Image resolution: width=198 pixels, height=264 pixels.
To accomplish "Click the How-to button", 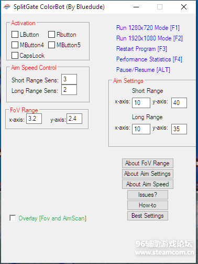I will [x=148, y=205].
